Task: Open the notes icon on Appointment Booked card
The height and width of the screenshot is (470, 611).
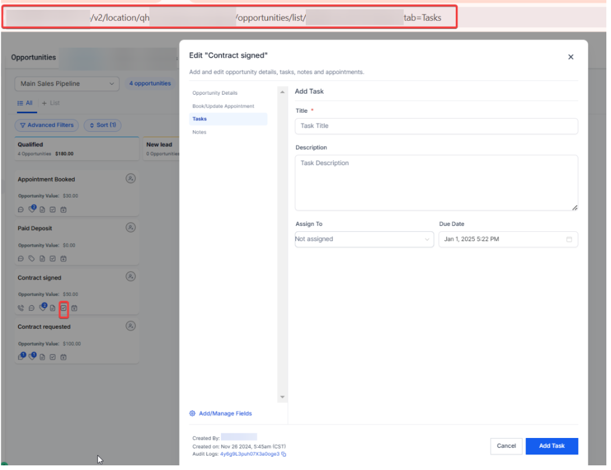Action: point(42,210)
